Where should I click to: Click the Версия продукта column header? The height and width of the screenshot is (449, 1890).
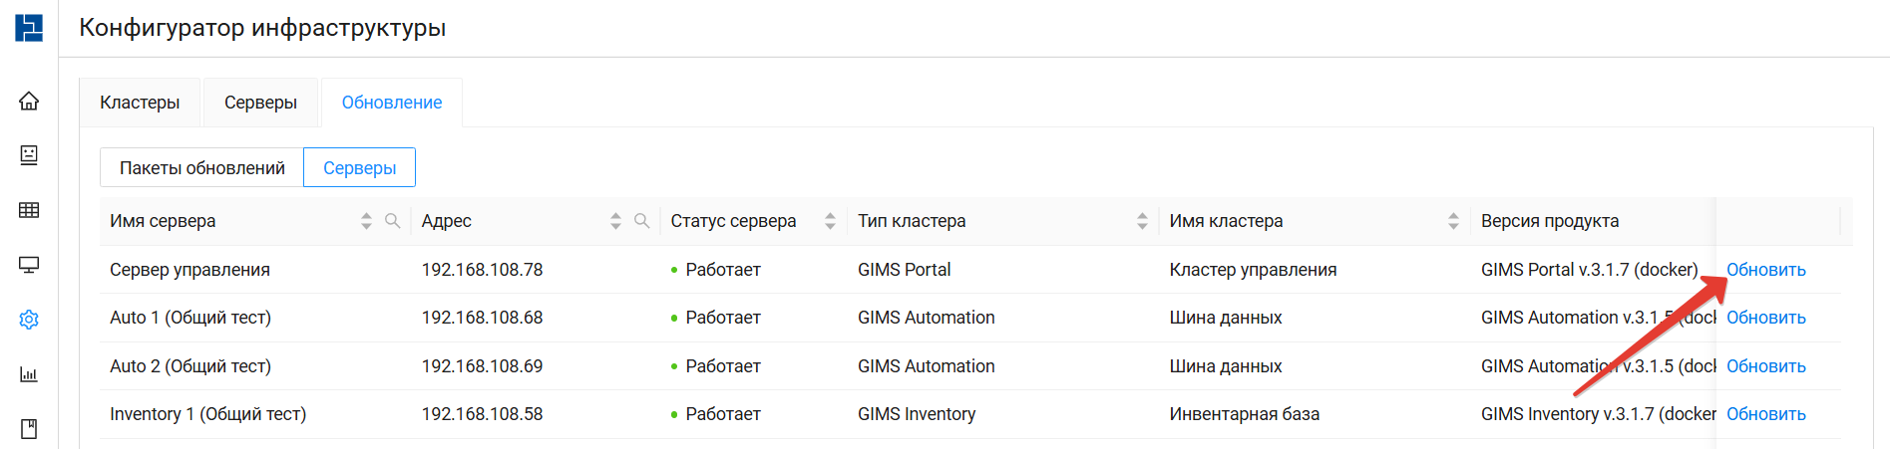pyautogui.click(x=1550, y=221)
